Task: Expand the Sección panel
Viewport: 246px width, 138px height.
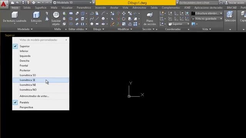Action: 148,29
